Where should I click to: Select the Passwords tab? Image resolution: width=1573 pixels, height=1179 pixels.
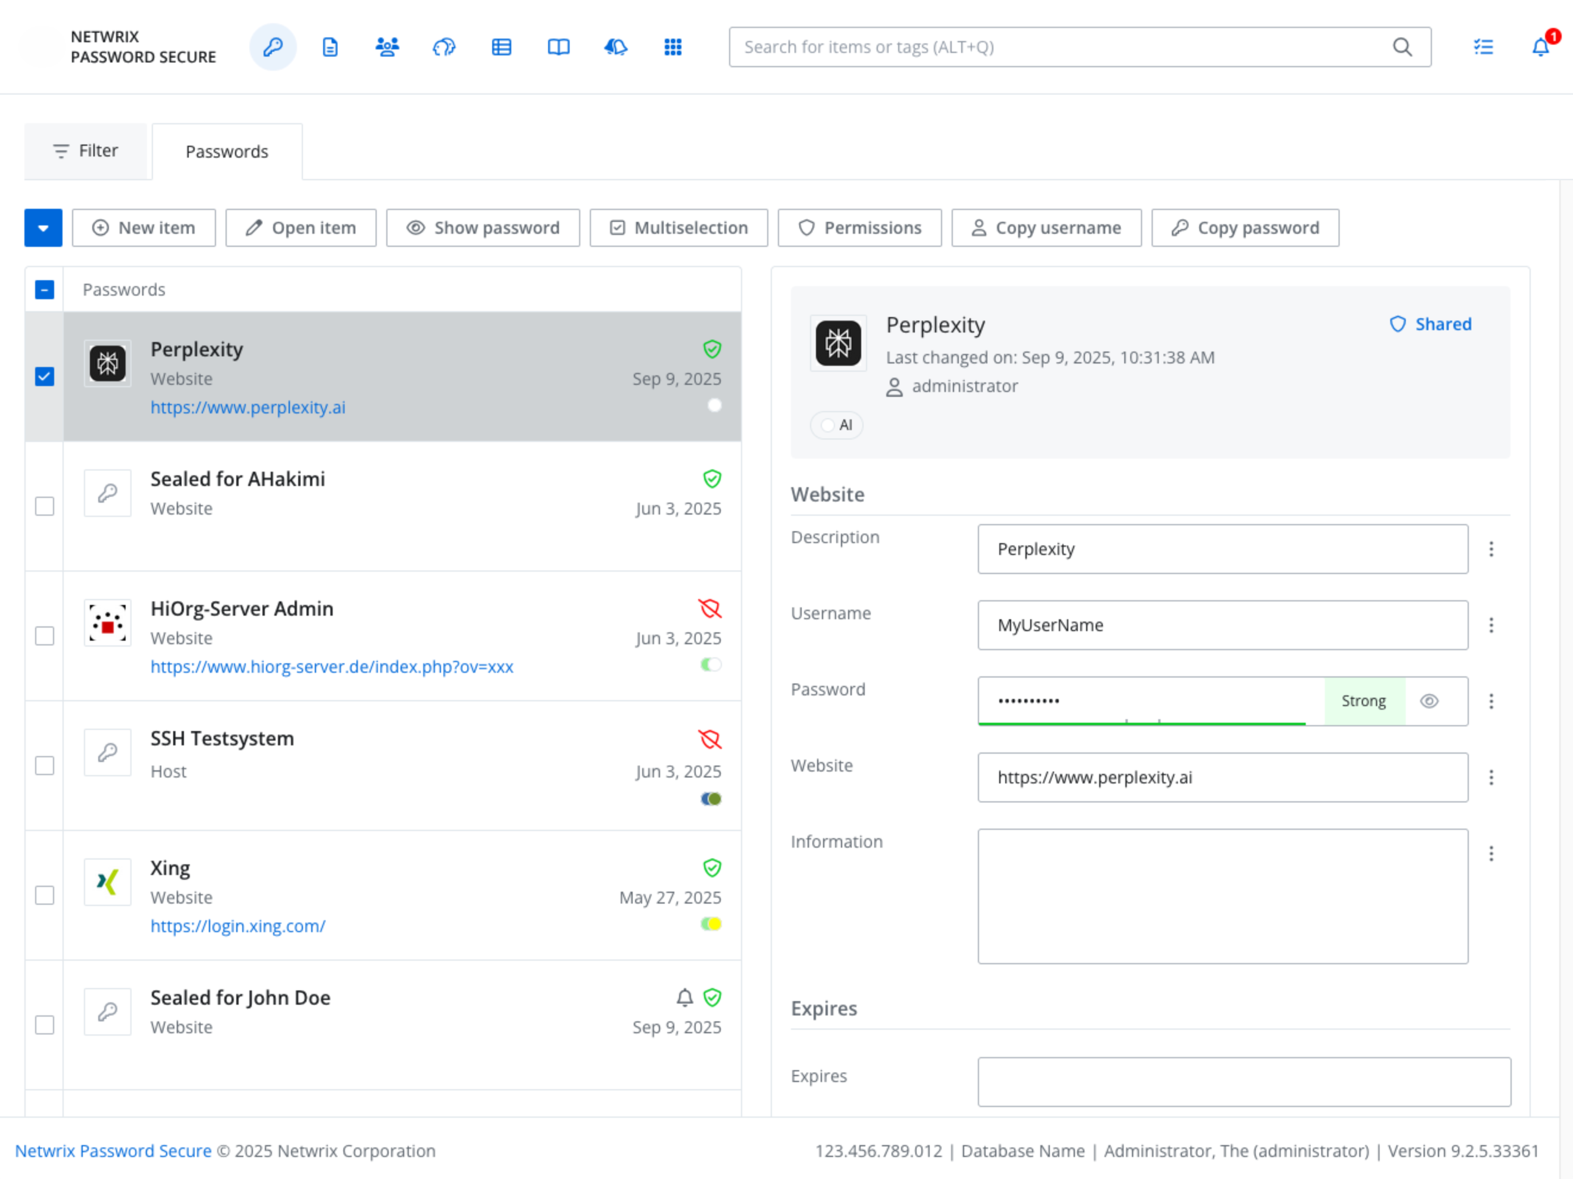click(x=227, y=152)
